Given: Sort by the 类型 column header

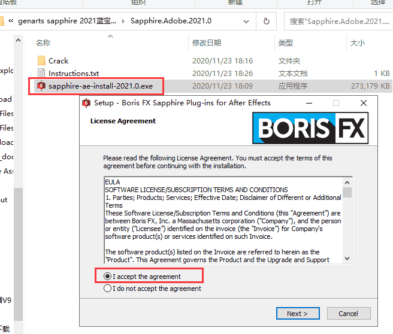Looking at the screenshot, I should click(x=286, y=43).
